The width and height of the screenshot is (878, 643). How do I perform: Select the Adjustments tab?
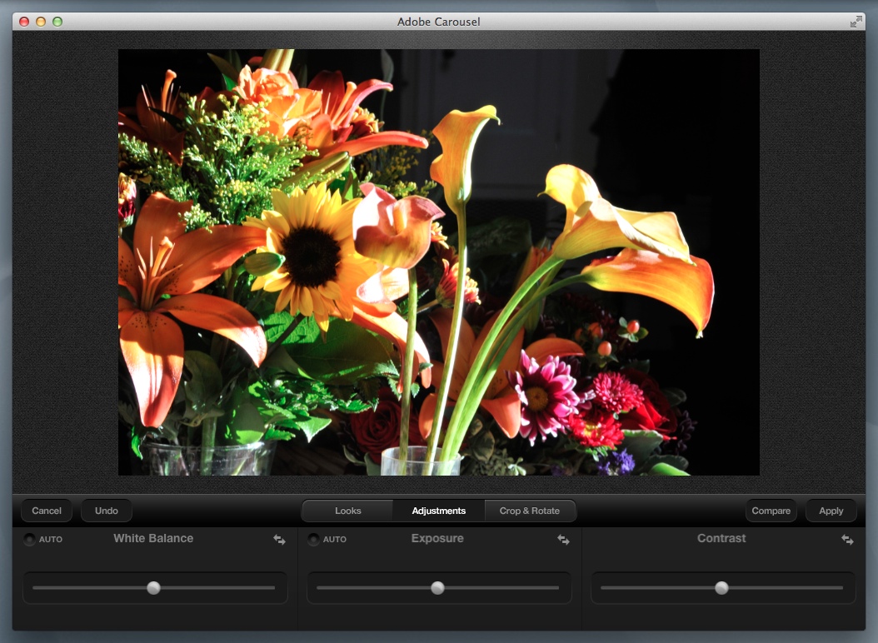point(438,511)
